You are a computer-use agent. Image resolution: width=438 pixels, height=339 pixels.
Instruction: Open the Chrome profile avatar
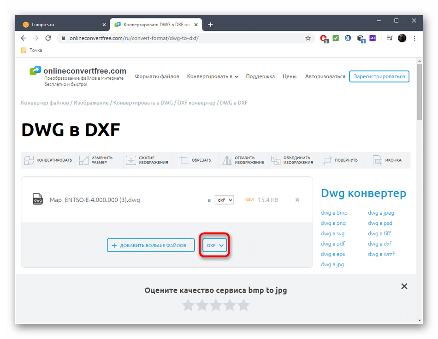(x=402, y=38)
